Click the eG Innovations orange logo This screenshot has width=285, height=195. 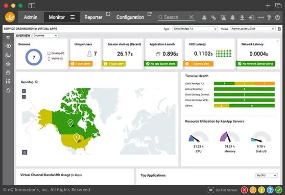click(10, 17)
